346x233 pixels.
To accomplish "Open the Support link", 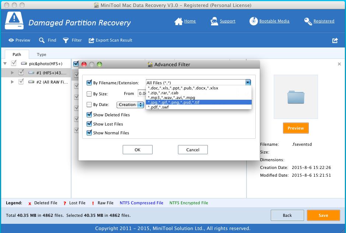I will [227, 21].
